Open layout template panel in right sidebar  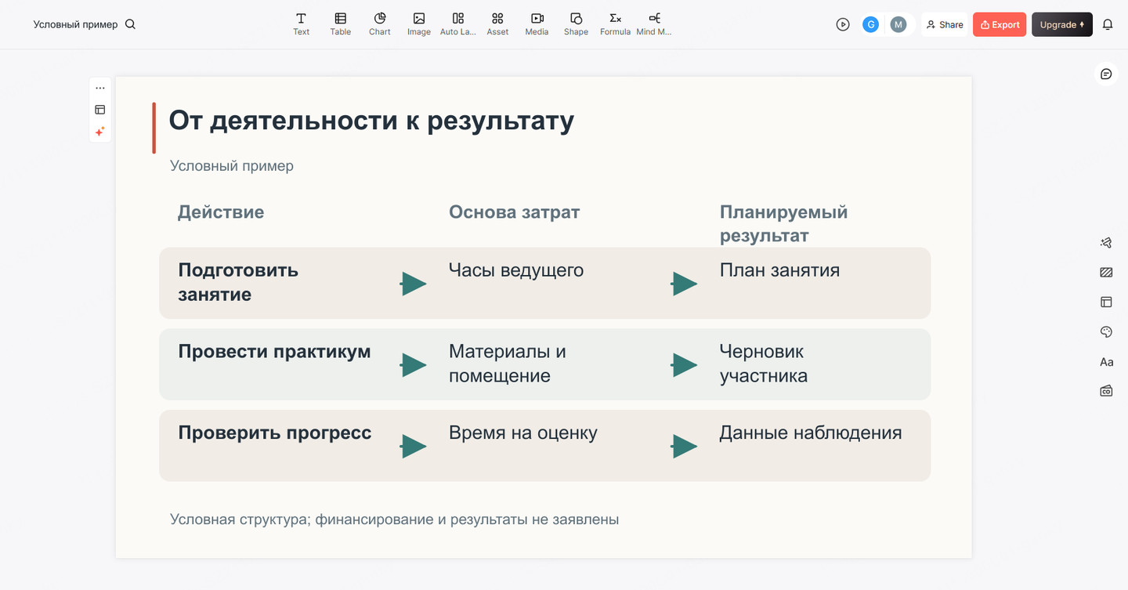[x=1106, y=302]
